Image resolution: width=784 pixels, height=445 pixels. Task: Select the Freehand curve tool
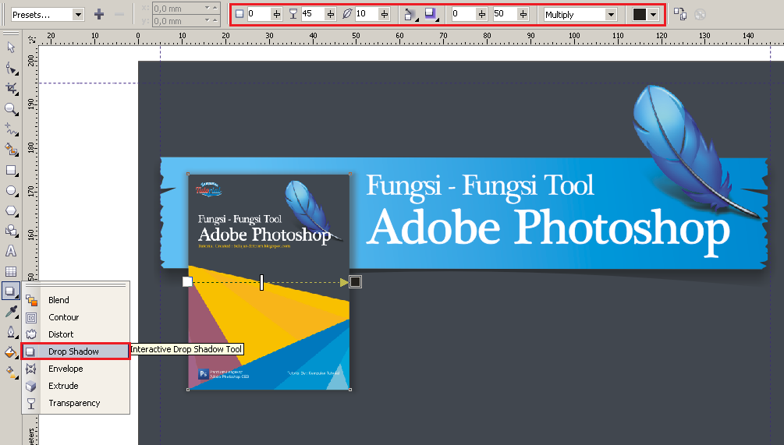[11, 129]
